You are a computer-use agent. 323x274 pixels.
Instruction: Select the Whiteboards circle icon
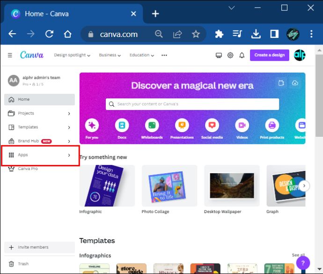point(152,125)
